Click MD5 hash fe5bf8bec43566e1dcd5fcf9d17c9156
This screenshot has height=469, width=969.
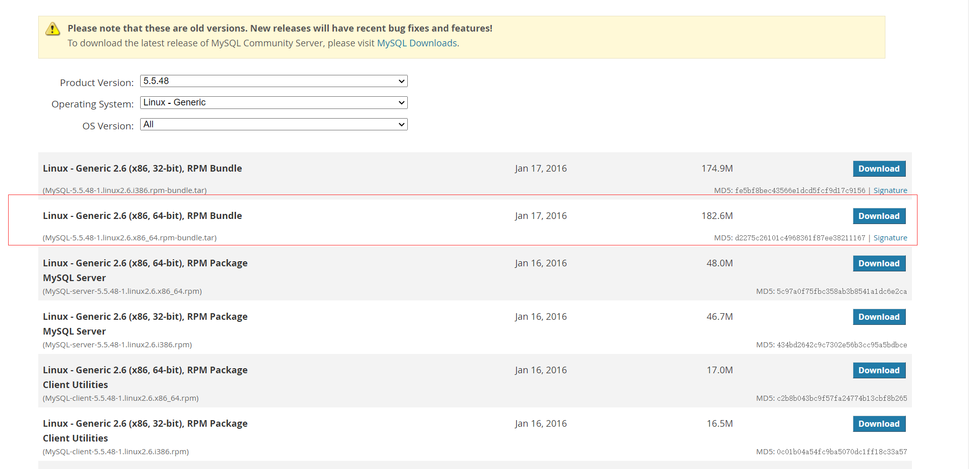click(800, 190)
